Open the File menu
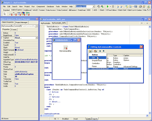Viewport: 152px width, 121px height. coord(4,7)
